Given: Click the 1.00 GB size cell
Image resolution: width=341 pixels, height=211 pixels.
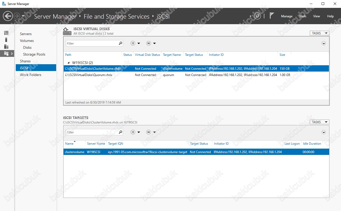Looking at the screenshot, I should (x=285, y=75).
